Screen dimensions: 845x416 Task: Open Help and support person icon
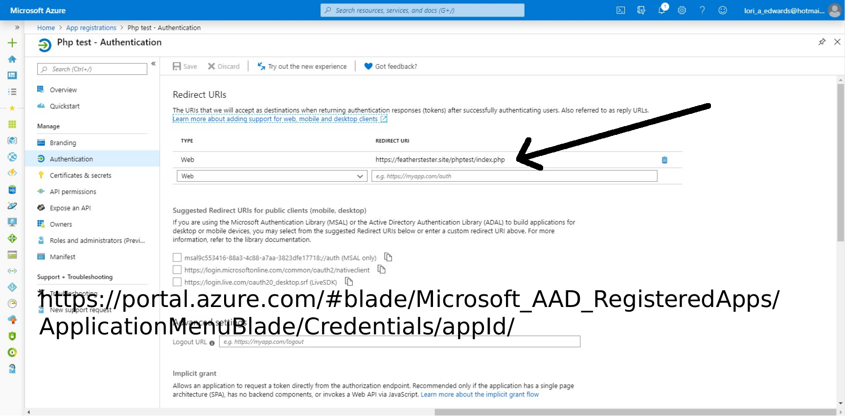[x=12, y=369]
